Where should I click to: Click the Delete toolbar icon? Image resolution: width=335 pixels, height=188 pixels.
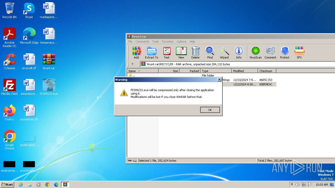[195, 53]
